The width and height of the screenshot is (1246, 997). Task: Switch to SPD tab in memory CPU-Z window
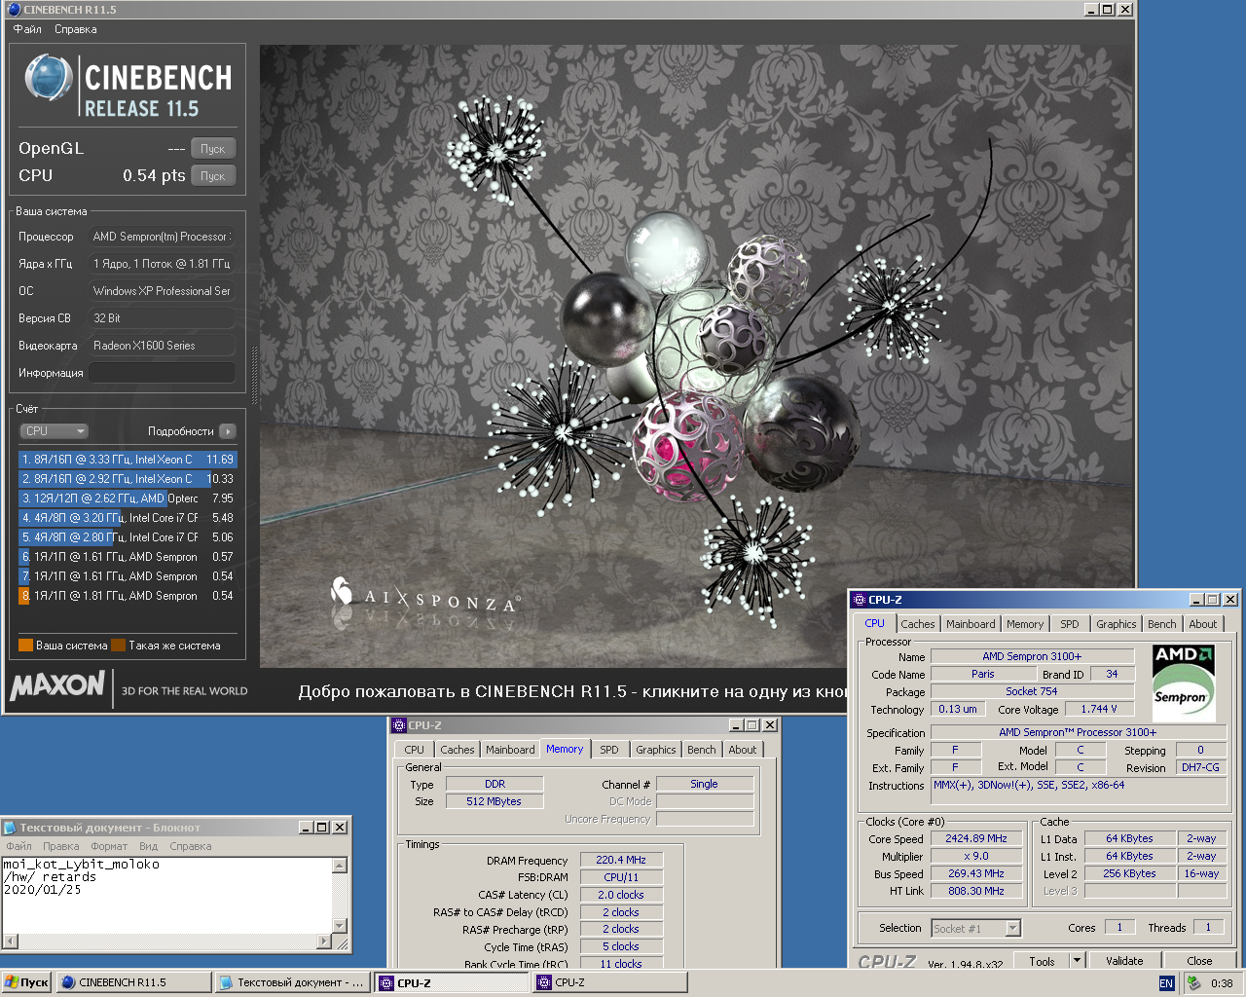[609, 750]
